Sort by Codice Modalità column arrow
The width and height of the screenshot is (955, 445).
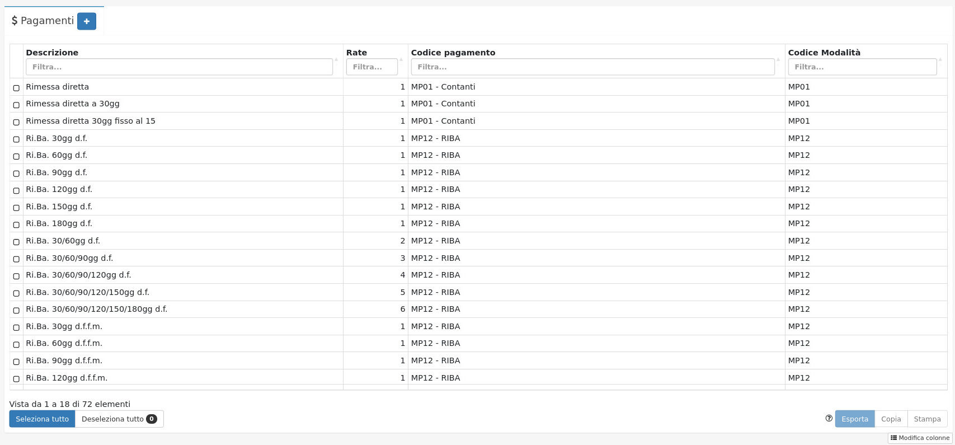point(940,59)
